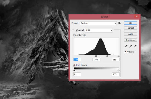Viewport: 151px width, 99px height.
Task: Click the Auto button
Action: tap(131, 34)
